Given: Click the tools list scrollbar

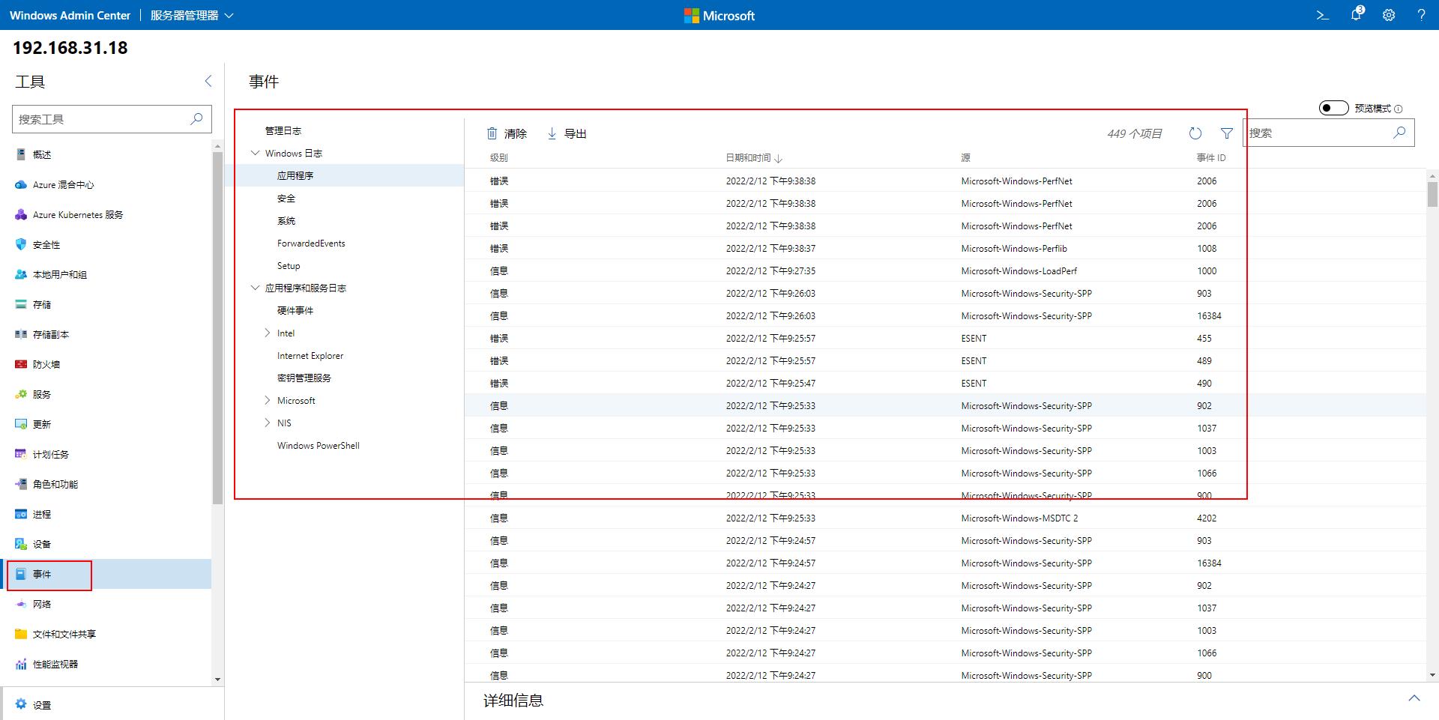Looking at the screenshot, I should (x=217, y=327).
